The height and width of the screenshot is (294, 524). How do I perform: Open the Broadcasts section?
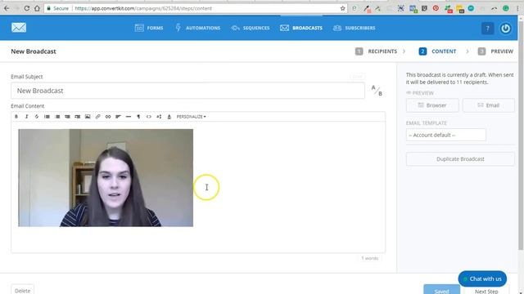point(301,28)
